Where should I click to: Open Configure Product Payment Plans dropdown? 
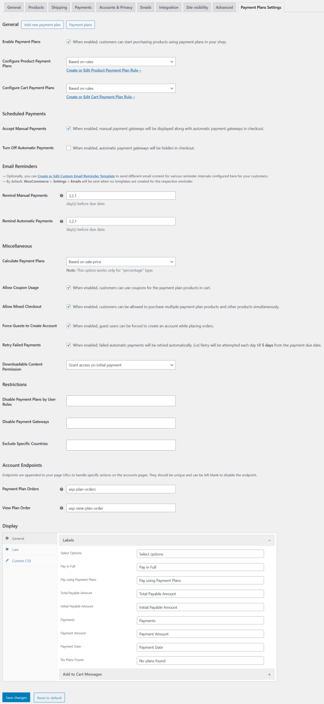(x=121, y=62)
